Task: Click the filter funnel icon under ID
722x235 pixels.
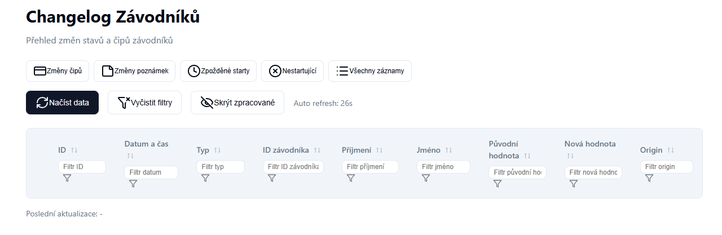Action: [x=67, y=178]
